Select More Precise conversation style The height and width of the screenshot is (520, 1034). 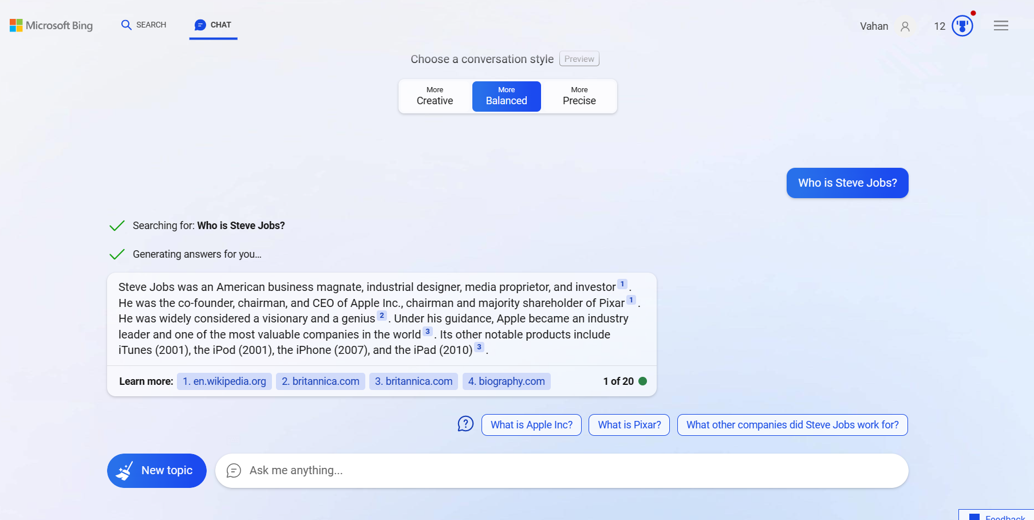tap(579, 96)
